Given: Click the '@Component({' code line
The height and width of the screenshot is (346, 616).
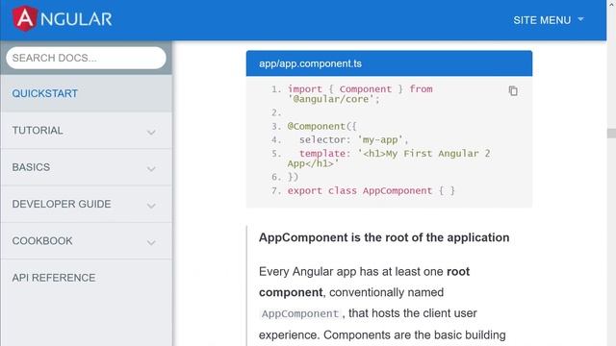Looking at the screenshot, I should [321, 126].
